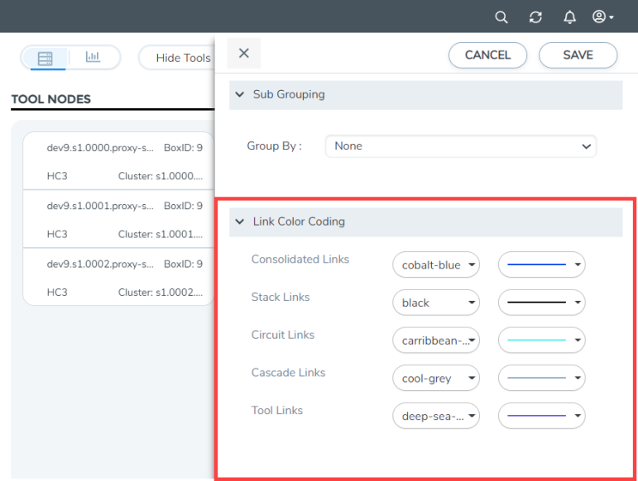Open the Group By dropdown
The image size is (638, 481).
click(461, 146)
